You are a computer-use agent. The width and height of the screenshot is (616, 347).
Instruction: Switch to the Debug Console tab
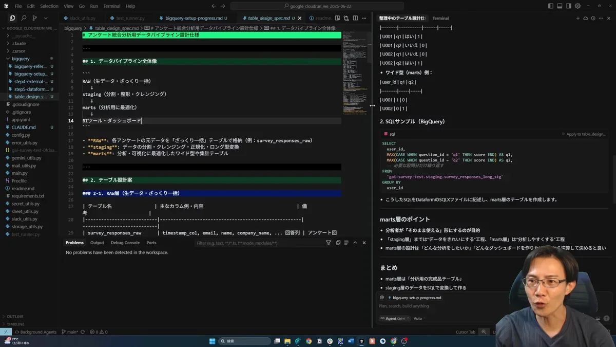pos(125,243)
